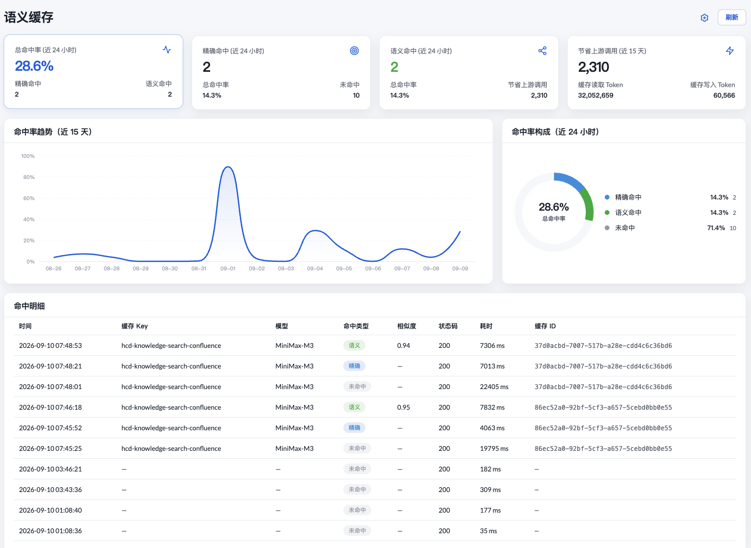Click the 未命中 tag in the 07:45:25 row
The image size is (751, 548).
[357, 449]
